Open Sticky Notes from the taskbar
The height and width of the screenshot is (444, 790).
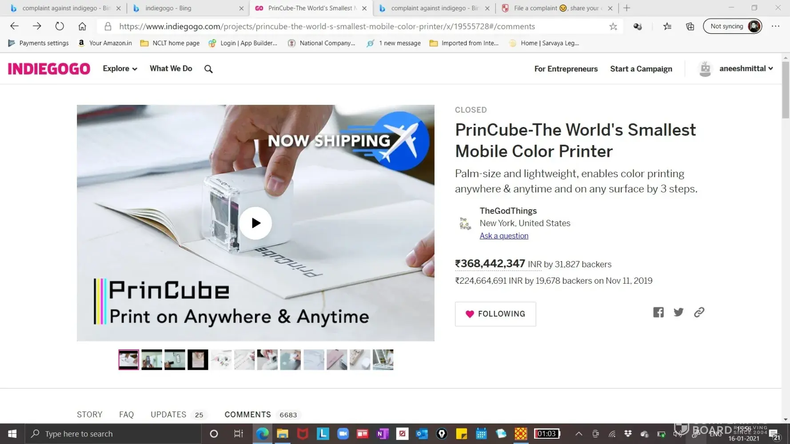(462, 434)
